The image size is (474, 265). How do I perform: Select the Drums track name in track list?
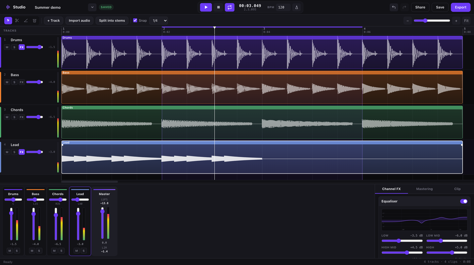coord(16,40)
